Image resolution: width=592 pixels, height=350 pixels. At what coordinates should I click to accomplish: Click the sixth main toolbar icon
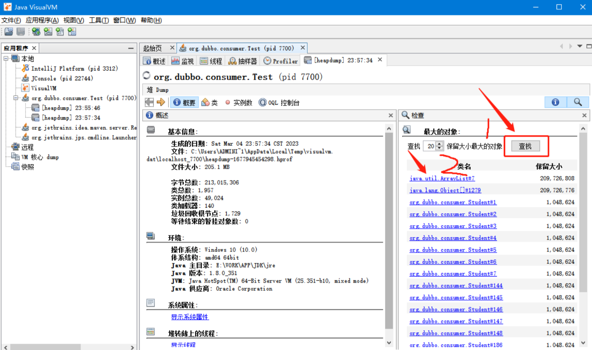coord(72,32)
